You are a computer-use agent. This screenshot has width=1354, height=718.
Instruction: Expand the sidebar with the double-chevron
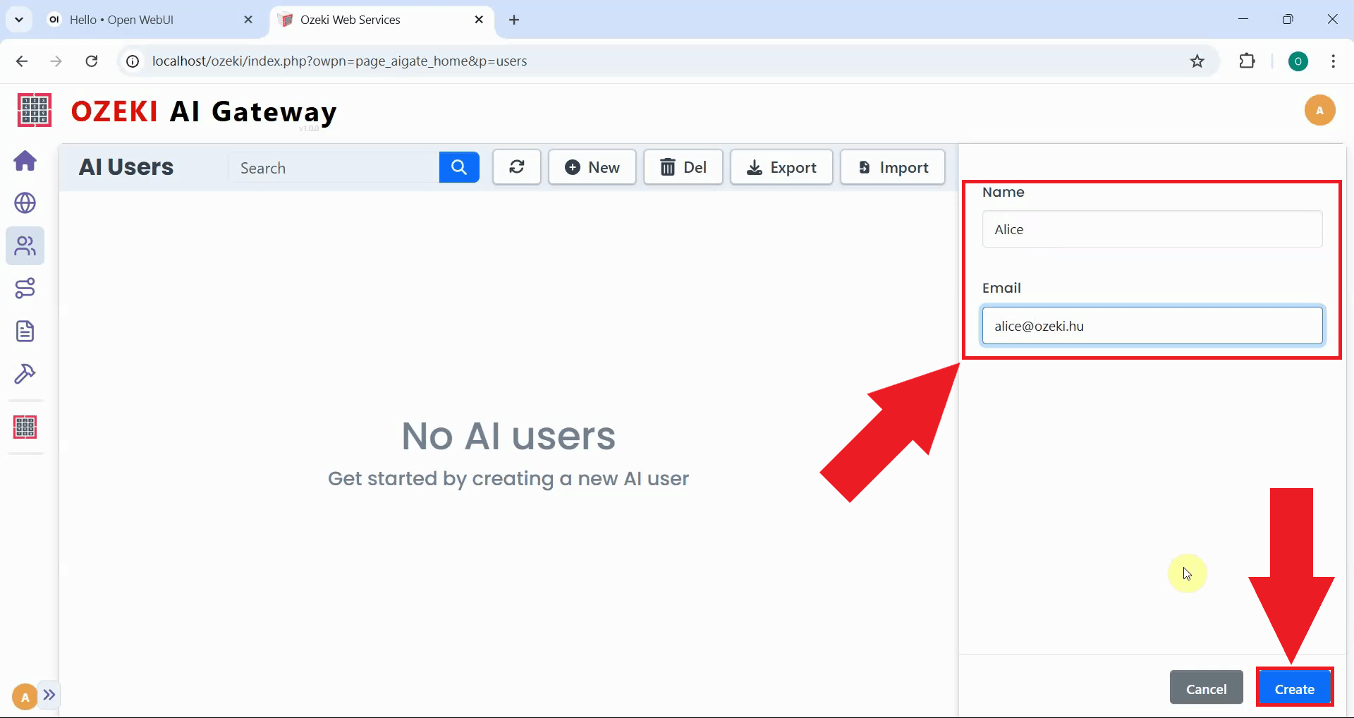point(49,695)
